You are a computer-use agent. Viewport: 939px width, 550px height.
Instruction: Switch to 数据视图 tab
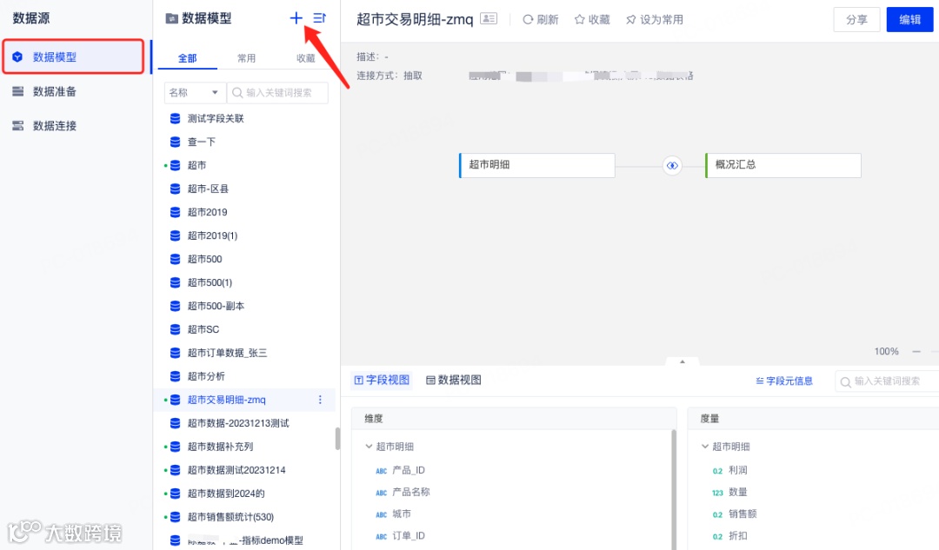point(453,380)
